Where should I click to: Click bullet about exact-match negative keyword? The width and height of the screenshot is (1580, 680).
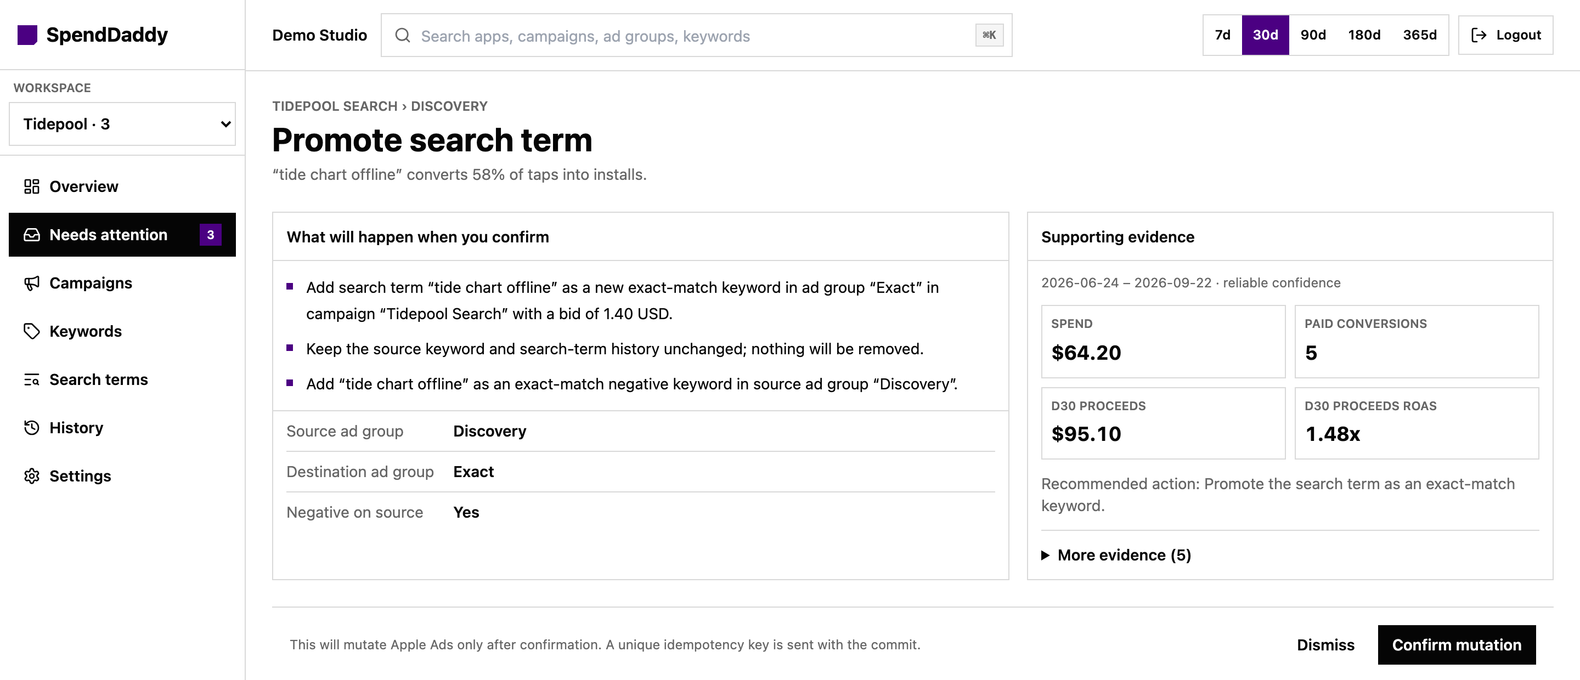click(x=632, y=384)
